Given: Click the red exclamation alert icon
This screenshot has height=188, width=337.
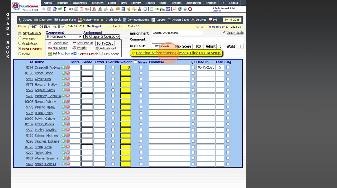Looking at the screenshot, I should pyautogui.click(x=190, y=9).
